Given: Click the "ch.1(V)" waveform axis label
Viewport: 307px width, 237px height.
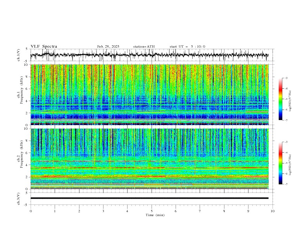Looking at the screenshot, I should coord(19,55).
